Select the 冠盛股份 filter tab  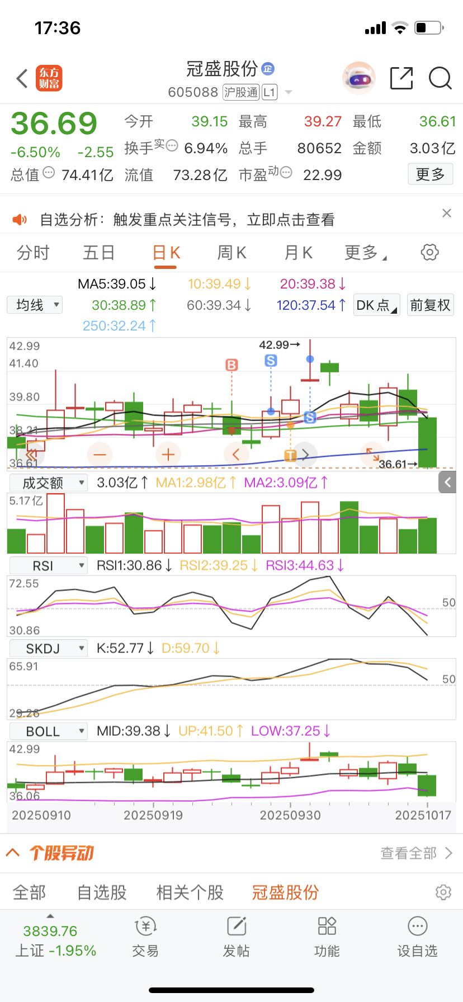click(285, 892)
